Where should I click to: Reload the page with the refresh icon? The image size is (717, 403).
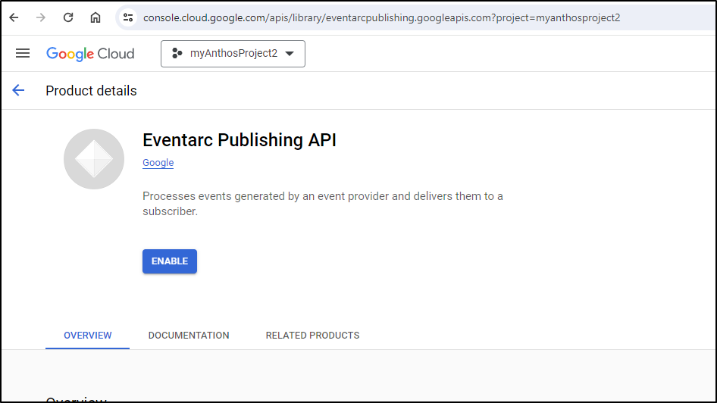68,18
